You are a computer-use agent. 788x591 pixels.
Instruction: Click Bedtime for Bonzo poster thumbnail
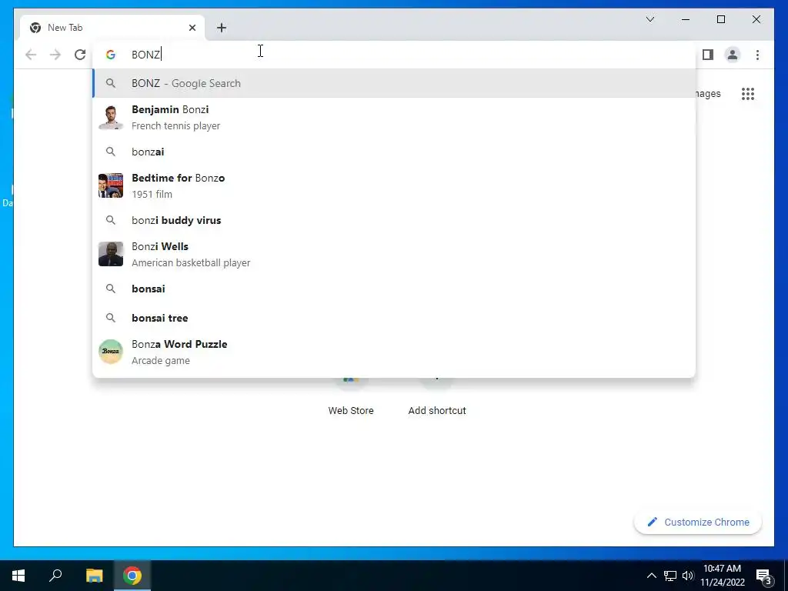tap(111, 186)
